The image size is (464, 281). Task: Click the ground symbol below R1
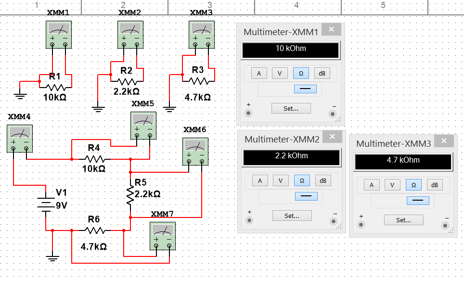pyautogui.click(x=20, y=95)
